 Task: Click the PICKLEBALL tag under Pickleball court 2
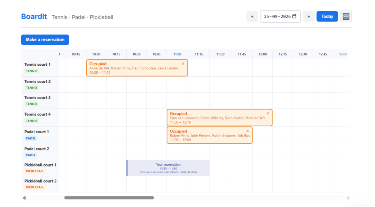tap(35, 187)
